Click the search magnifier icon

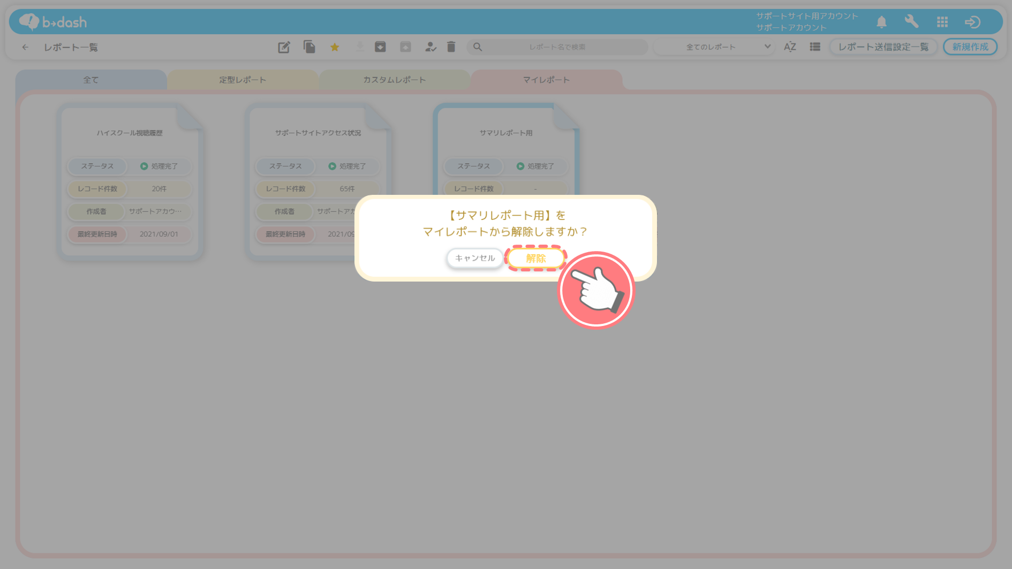[x=478, y=47]
